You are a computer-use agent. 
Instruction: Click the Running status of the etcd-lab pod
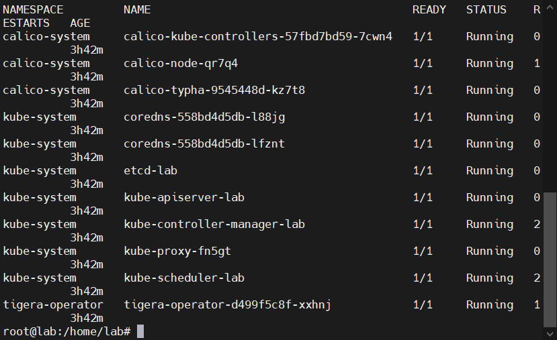click(490, 170)
